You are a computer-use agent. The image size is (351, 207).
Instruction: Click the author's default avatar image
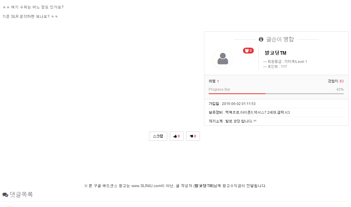[x=222, y=59]
